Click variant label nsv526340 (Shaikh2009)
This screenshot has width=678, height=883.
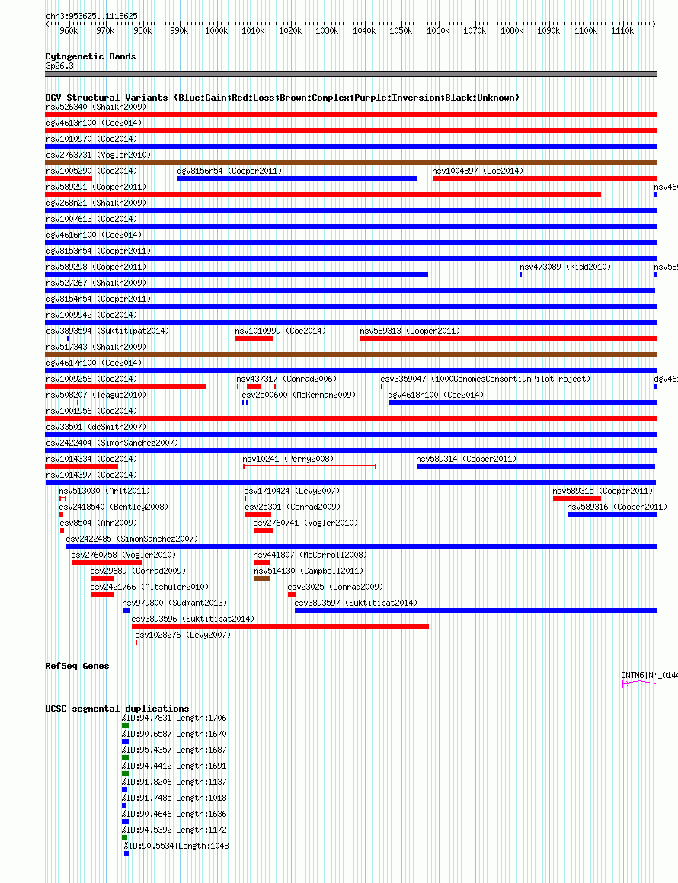click(x=96, y=107)
